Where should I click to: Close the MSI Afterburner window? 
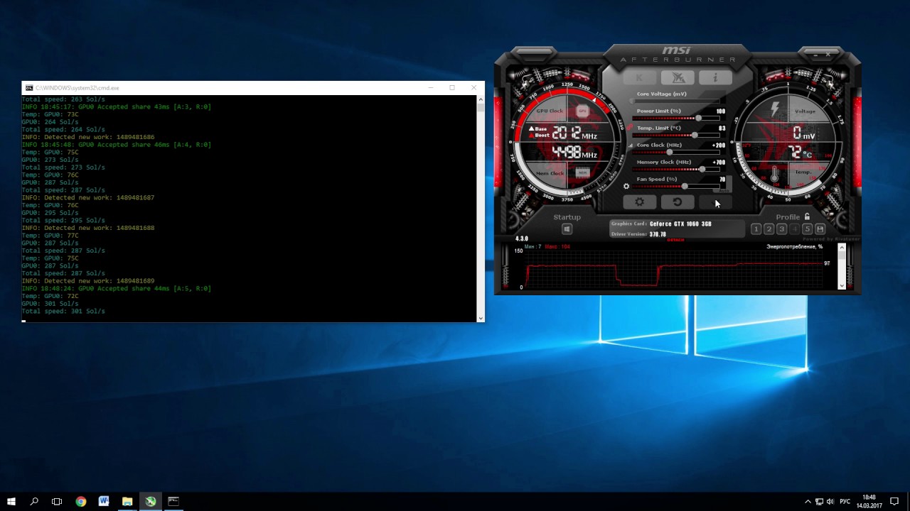pyautogui.click(x=828, y=54)
